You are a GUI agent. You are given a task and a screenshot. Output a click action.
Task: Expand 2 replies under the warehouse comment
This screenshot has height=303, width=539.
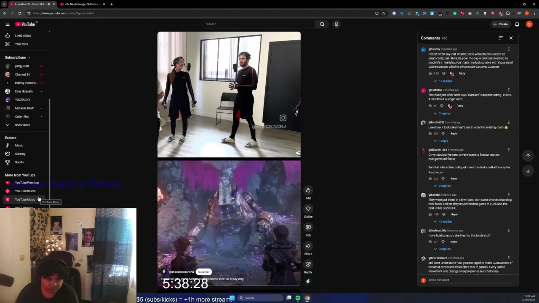(x=442, y=186)
